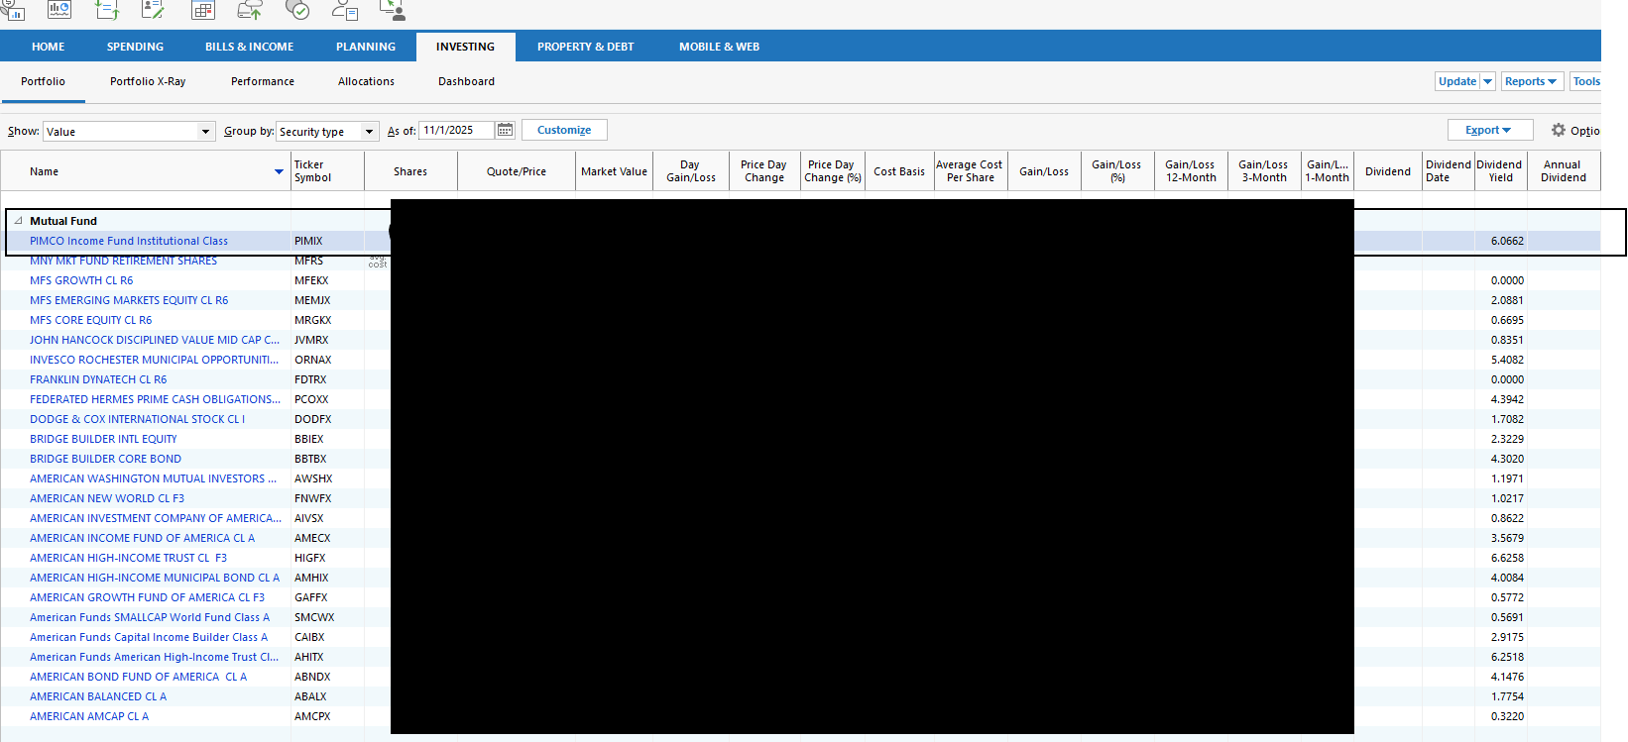Switch to the SPENDING tab
The image size is (1628, 742).
pyautogui.click(x=135, y=47)
